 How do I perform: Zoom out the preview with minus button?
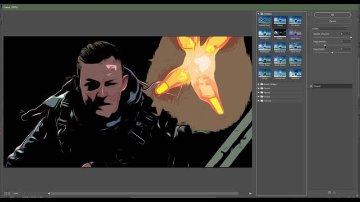(6, 194)
